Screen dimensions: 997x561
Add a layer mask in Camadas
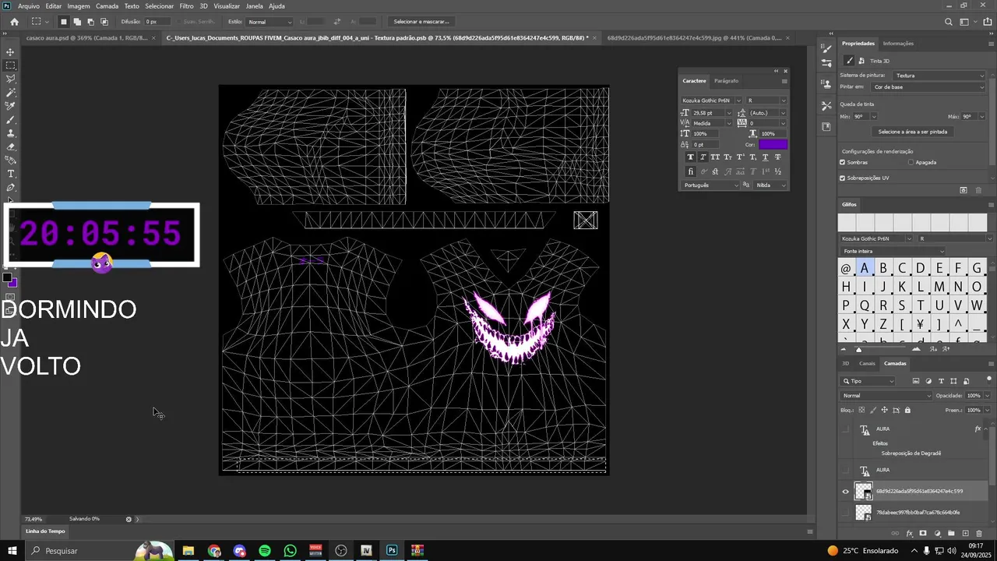pos(923,534)
